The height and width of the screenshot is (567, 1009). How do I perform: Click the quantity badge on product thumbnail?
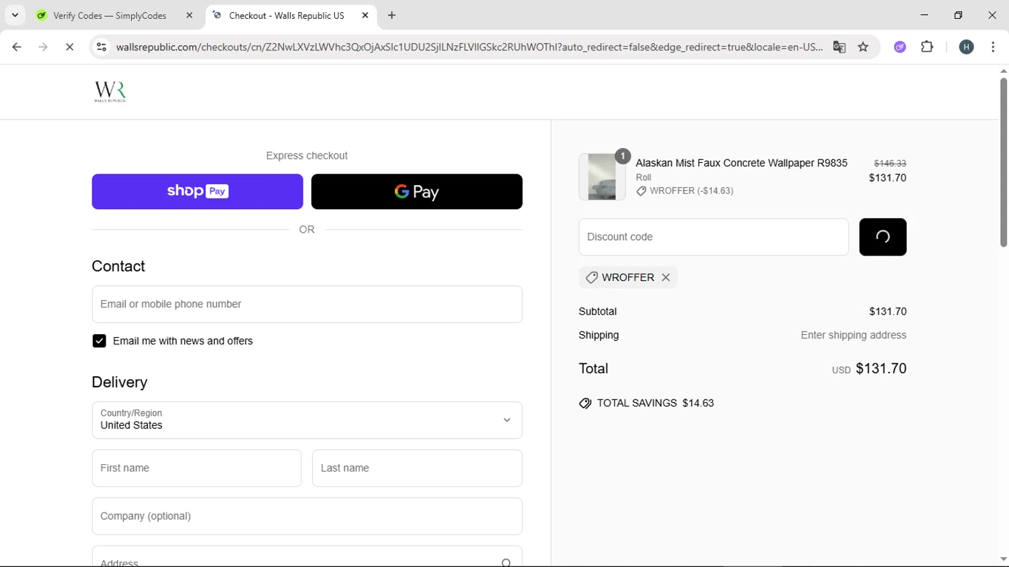(x=623, y=156)
